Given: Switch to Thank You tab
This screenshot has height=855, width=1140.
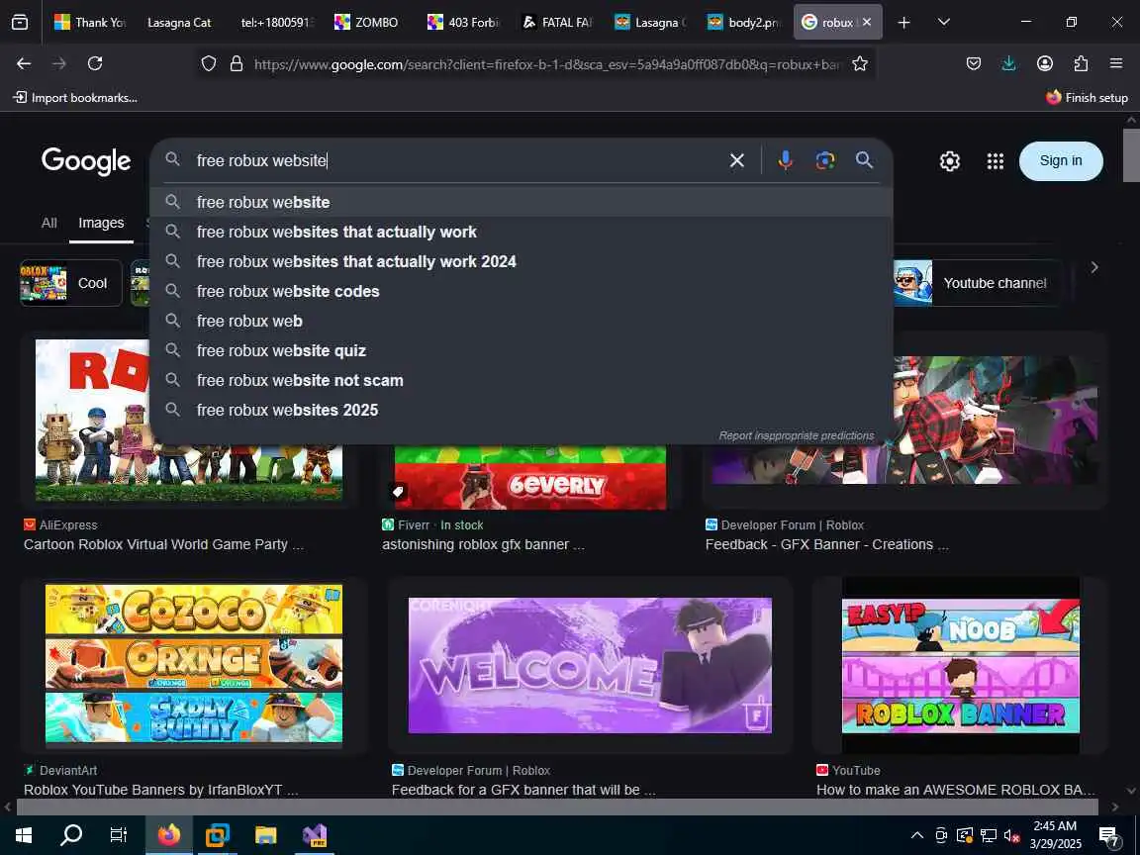Looking at the screenshot, I should pyautogui.click(x=90, y=23).
